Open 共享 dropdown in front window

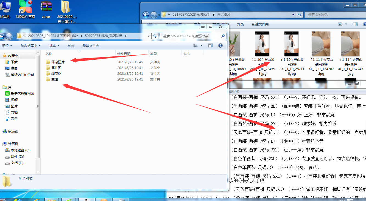[54, 46]
